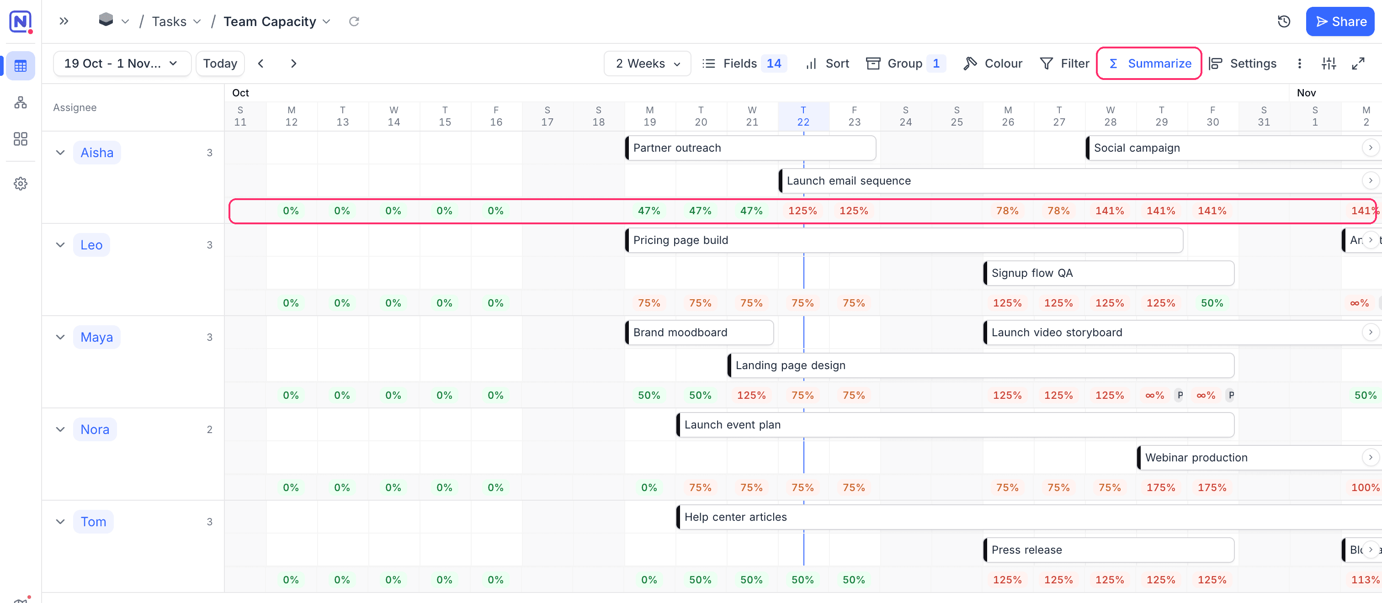Image resolution: width=1382 pixels, height=603 pixels.
Task: Open the Pricing page build task bar
Action: point(904,240)
